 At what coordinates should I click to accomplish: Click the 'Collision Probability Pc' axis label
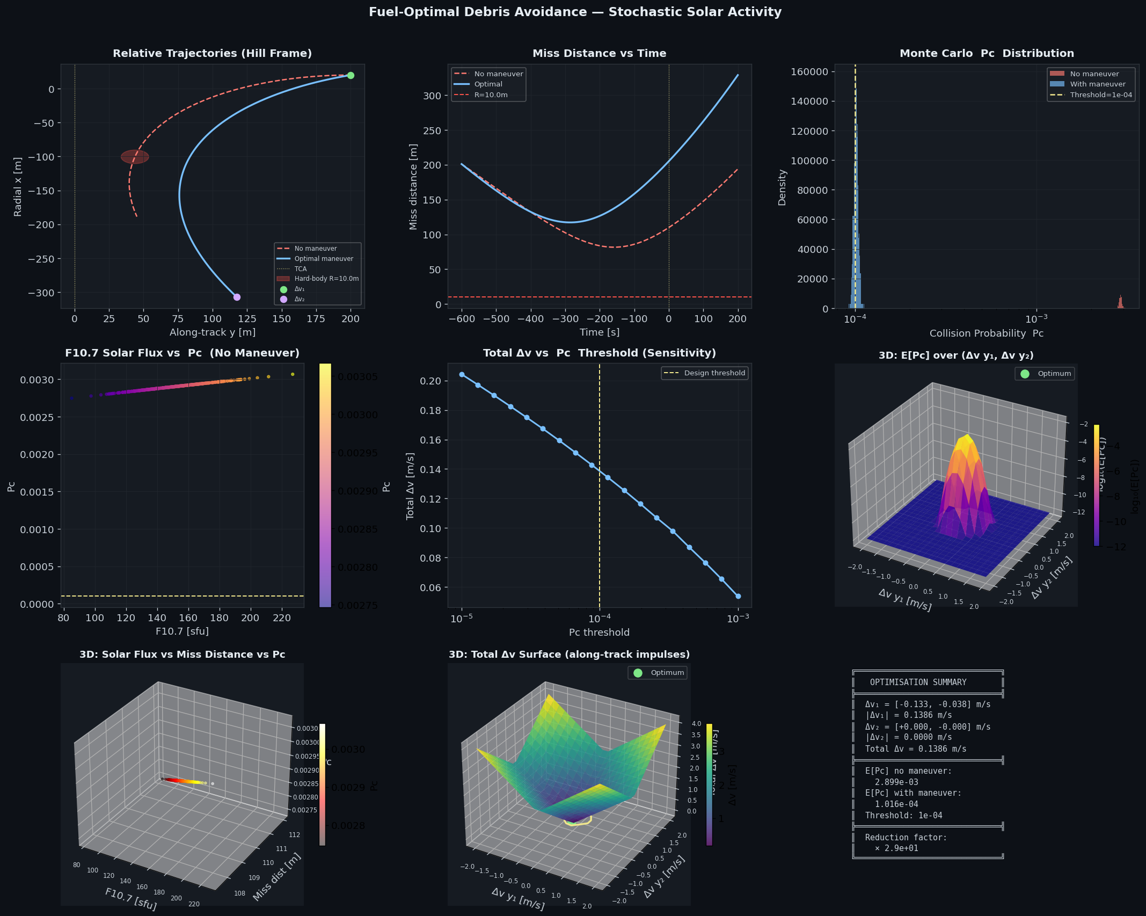[987, 333]
